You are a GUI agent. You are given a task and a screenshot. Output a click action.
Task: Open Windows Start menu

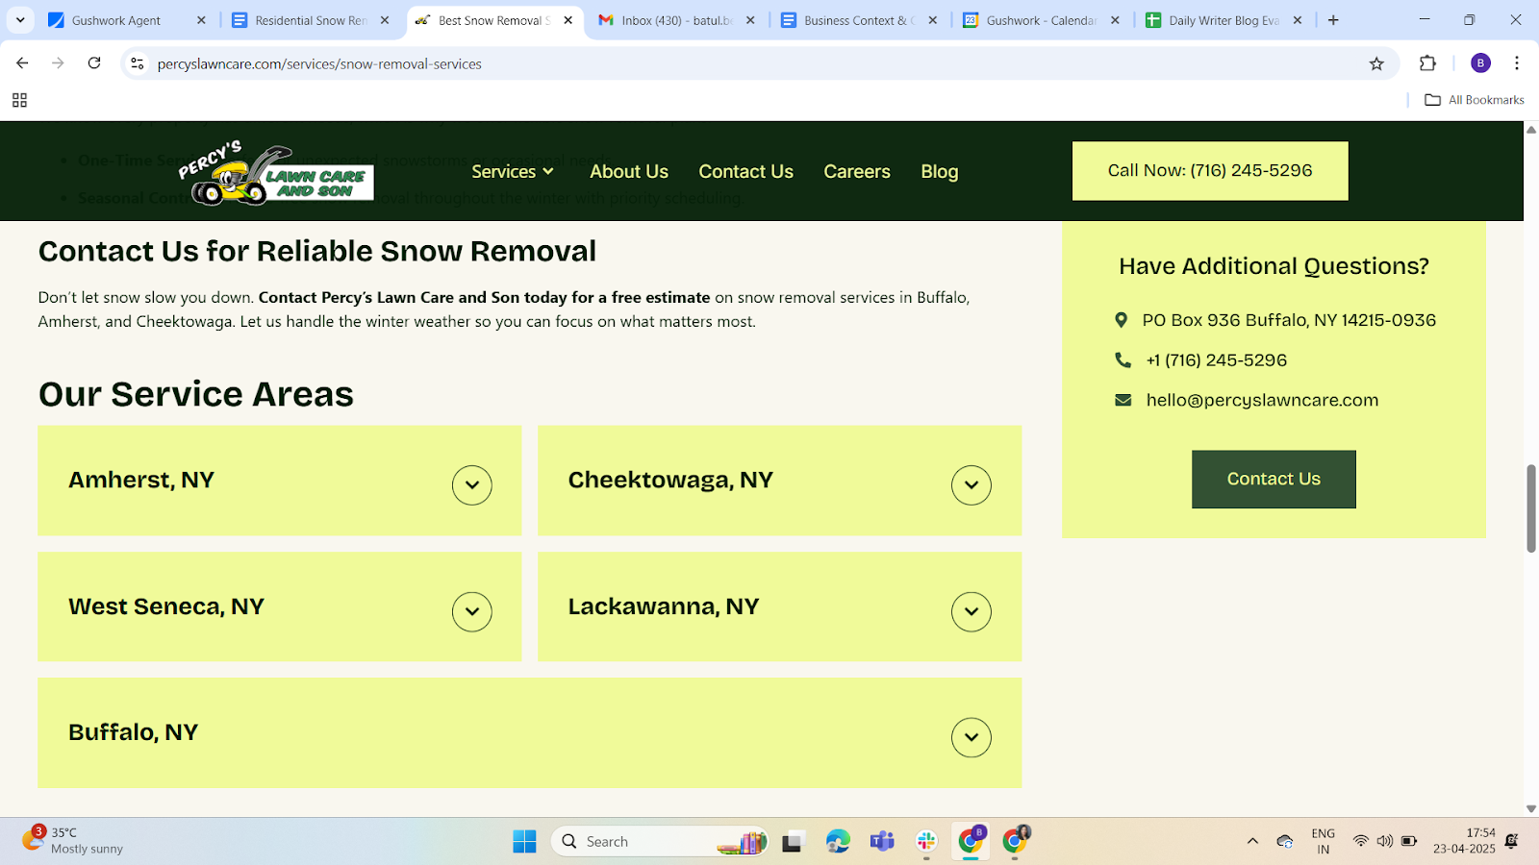tap(524, 842)
